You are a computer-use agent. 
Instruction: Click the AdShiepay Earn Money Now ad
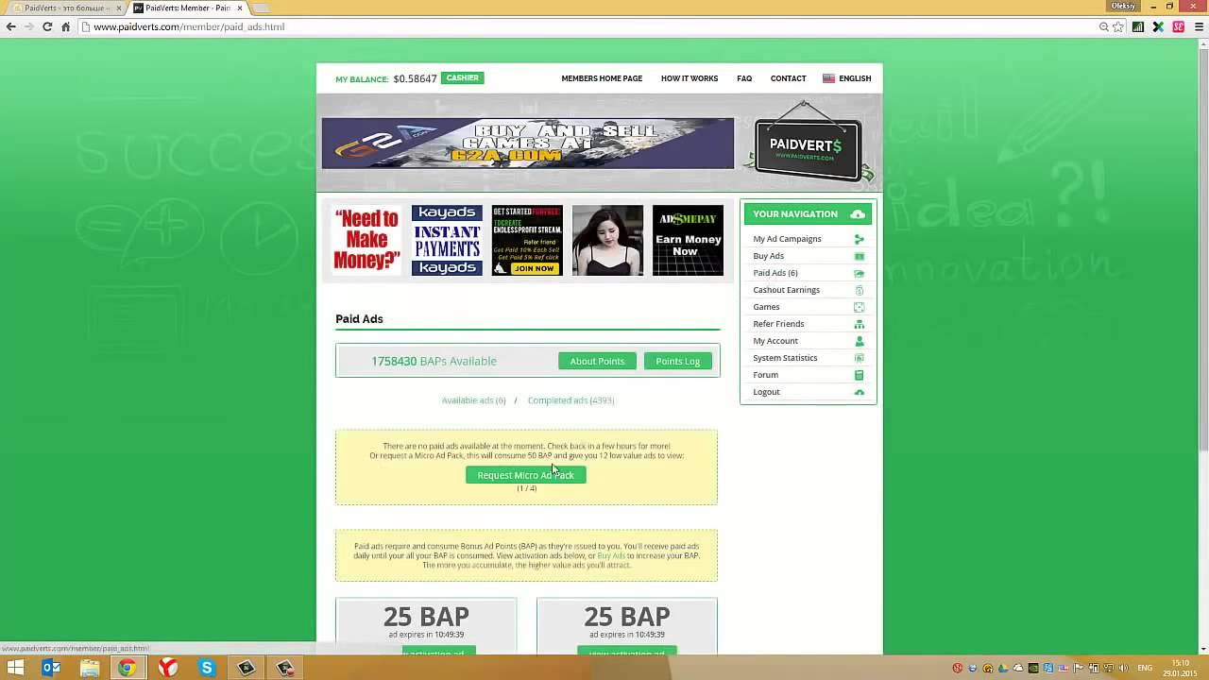(688, 240)
